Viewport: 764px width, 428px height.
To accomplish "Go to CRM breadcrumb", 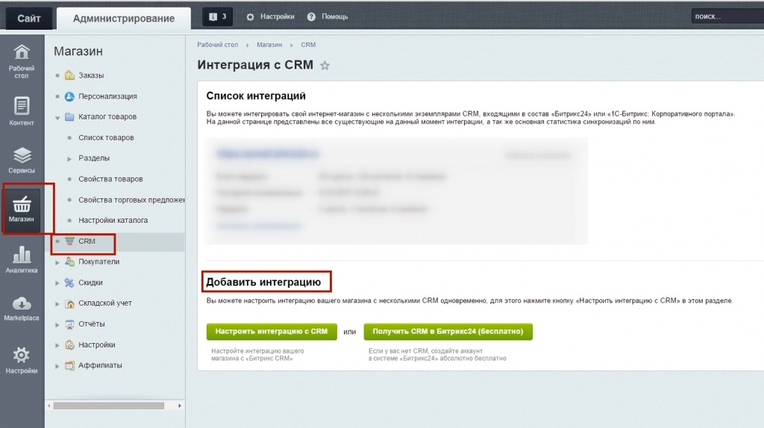I will (308, 45).
